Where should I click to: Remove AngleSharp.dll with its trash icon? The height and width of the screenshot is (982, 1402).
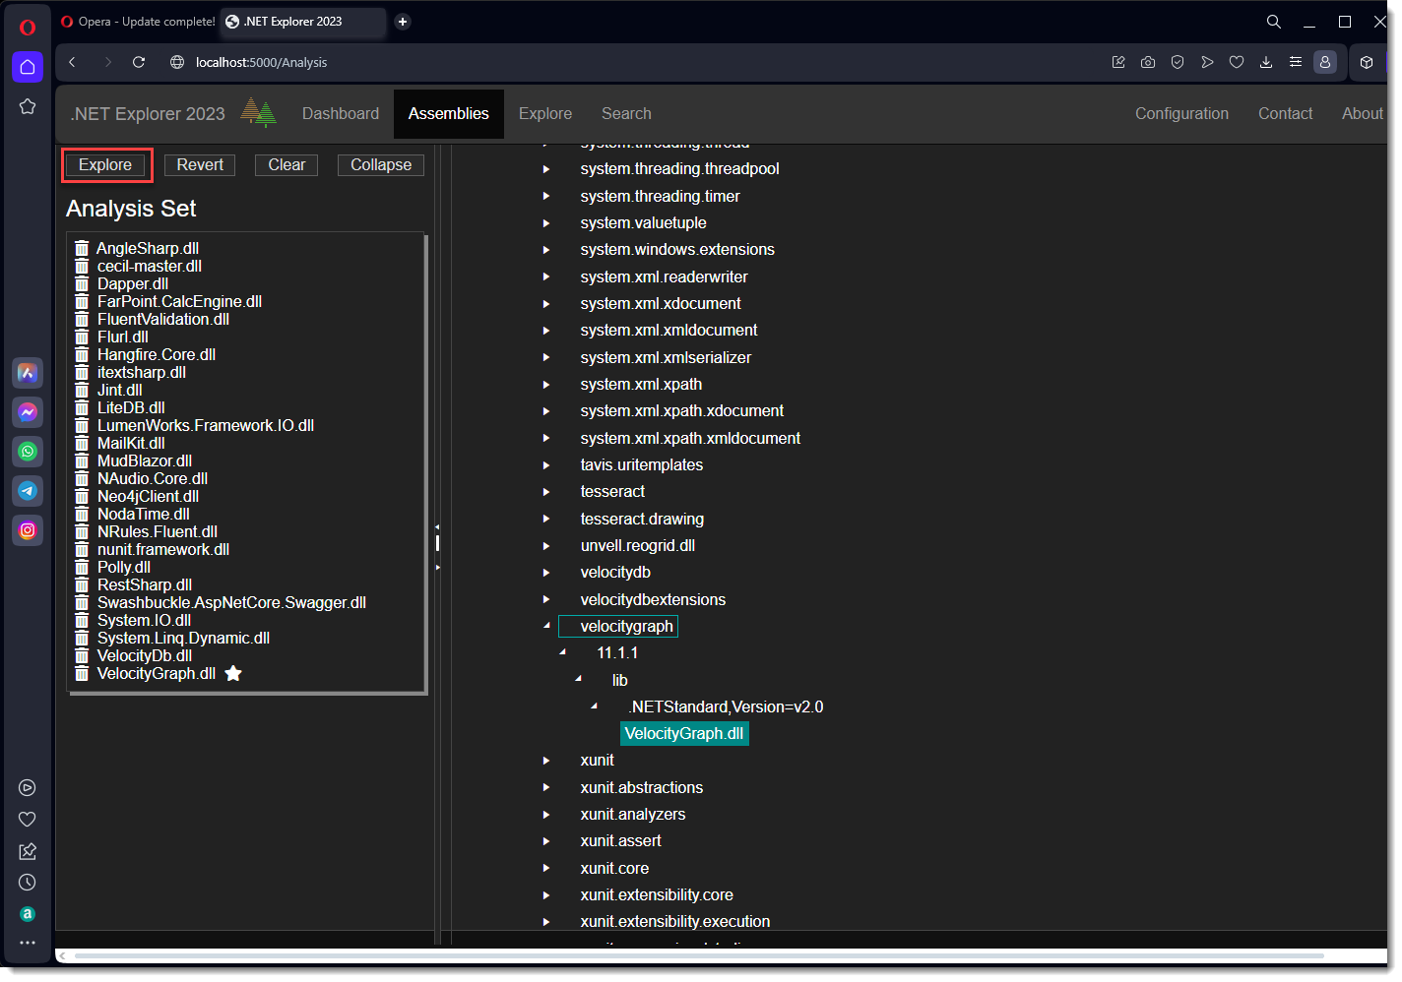(x=82, y=248)
